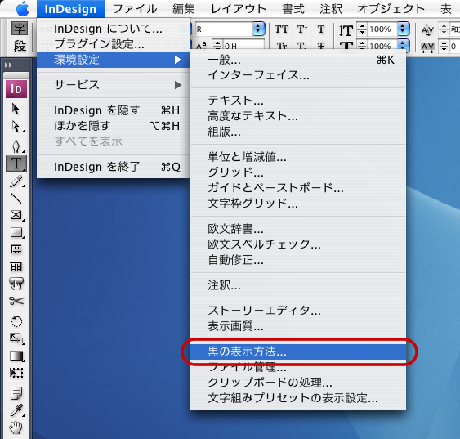Open horizontal scale 100% dropdown
The image size is (460, 439).
click(x=404, y=46)
